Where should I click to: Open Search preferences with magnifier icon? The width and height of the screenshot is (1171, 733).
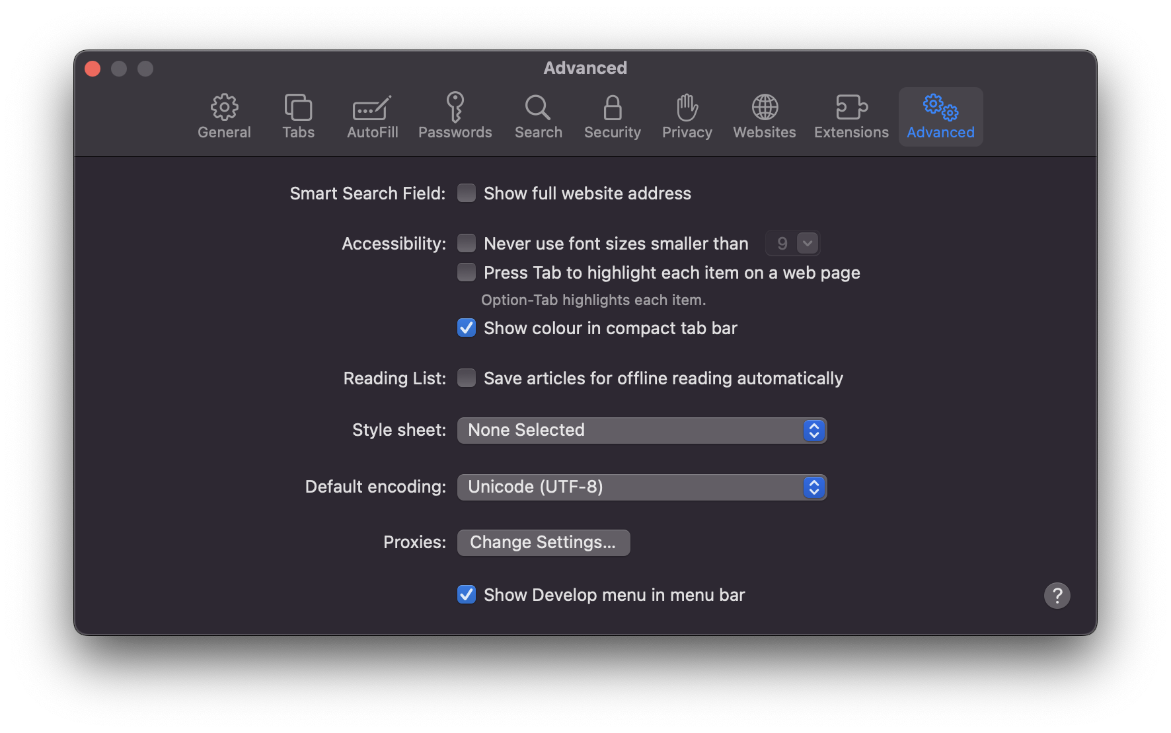coord(538,116)
